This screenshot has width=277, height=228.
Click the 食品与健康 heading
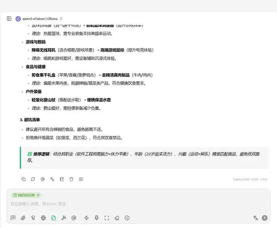pos(36,67)
